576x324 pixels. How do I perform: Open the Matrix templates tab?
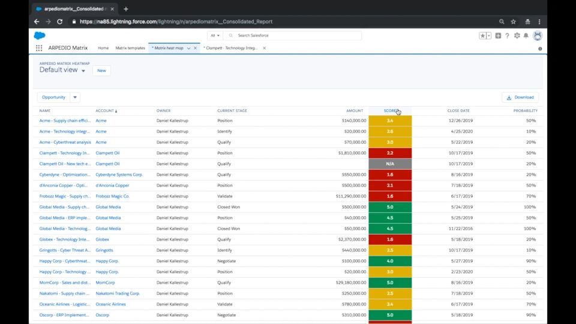[130, 48]
